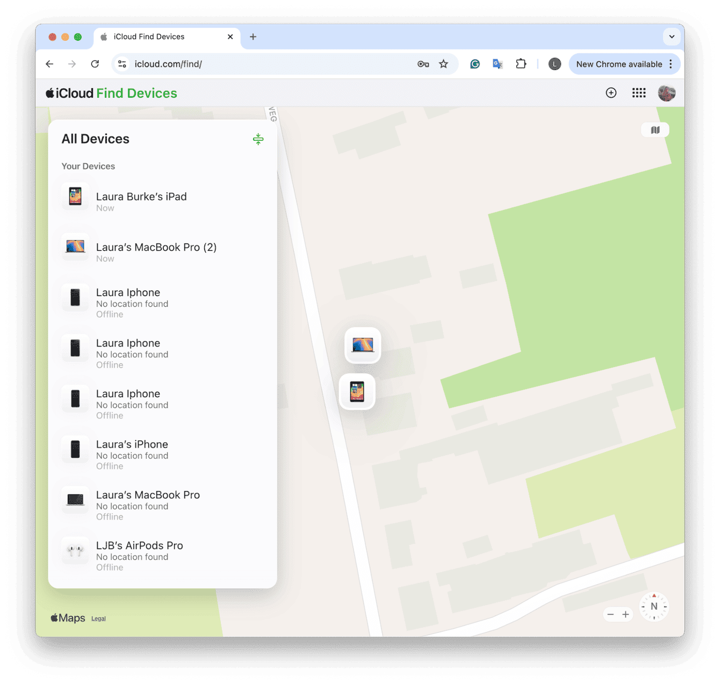
Task: Open the iCloud apps grid launcher
Action: pyautogui.click(x=639, y=92)
